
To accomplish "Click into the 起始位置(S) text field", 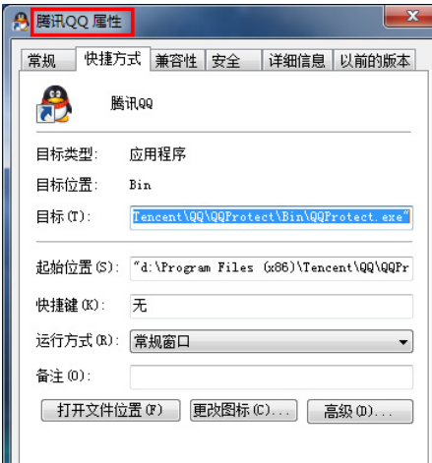I will click(x=272, y=268).
